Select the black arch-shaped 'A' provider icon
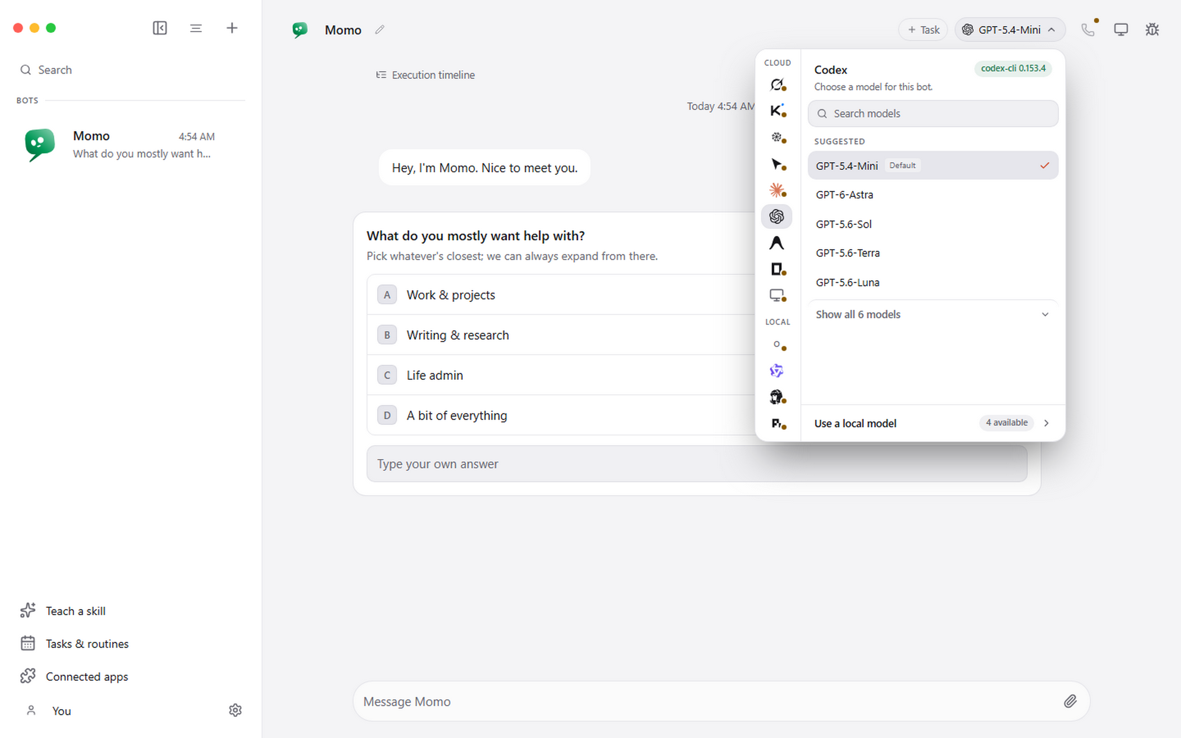The image size is (1181, 738). [x=776, y=243]
